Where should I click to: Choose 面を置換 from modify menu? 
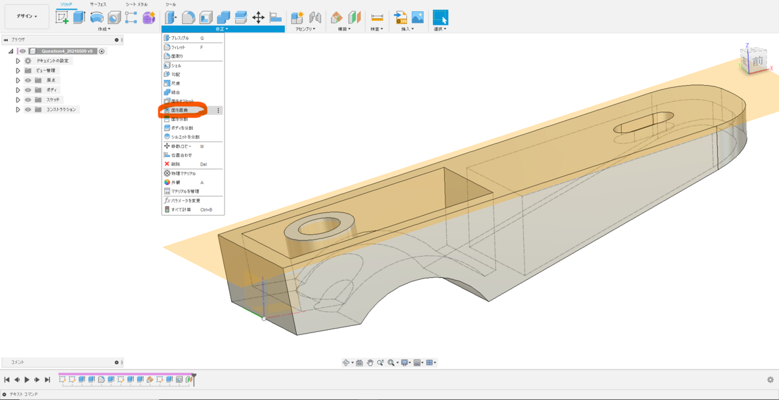pyautogui.click(x=193, y=110)
